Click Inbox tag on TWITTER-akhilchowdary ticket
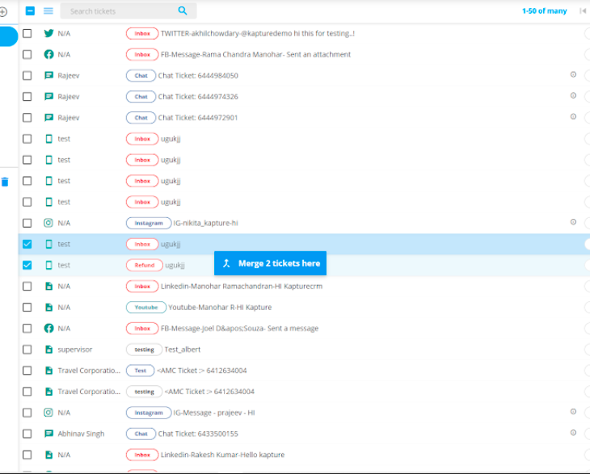 (x=142, y=33)
